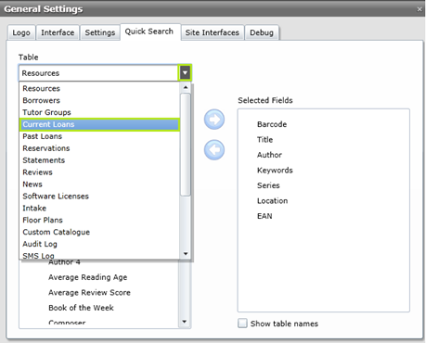
Task: Open the Site Interfaces tab
Action: click(213, 32)
